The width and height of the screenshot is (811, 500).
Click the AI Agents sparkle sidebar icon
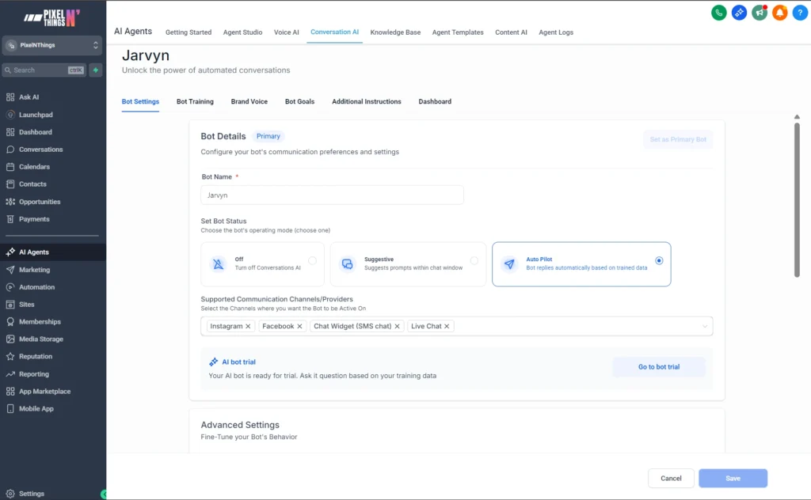pyautogui.click(x=10, y=252)
